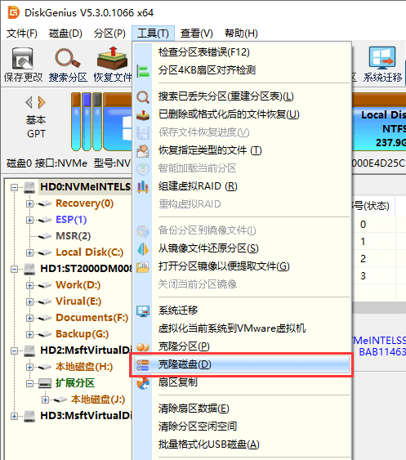This screenshot has width=406, height=460.
Task: Click the 扩展分区 drive icon in tree
Action: (x=45, y=383)
